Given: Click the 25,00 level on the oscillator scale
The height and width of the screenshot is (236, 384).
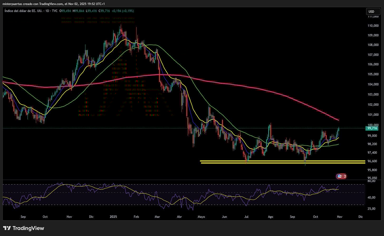Looking at the screenshot, I should (371, 209).
